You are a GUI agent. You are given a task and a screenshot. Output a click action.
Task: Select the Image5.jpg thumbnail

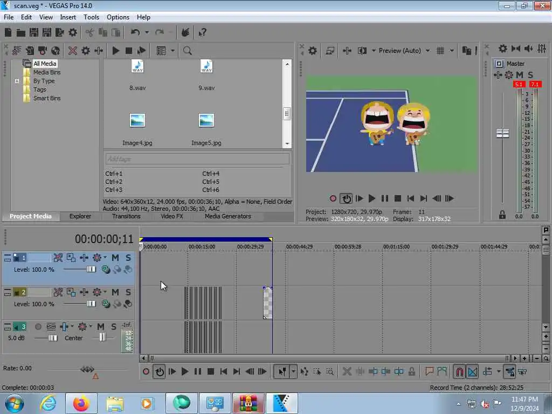[x=206, y=120]
